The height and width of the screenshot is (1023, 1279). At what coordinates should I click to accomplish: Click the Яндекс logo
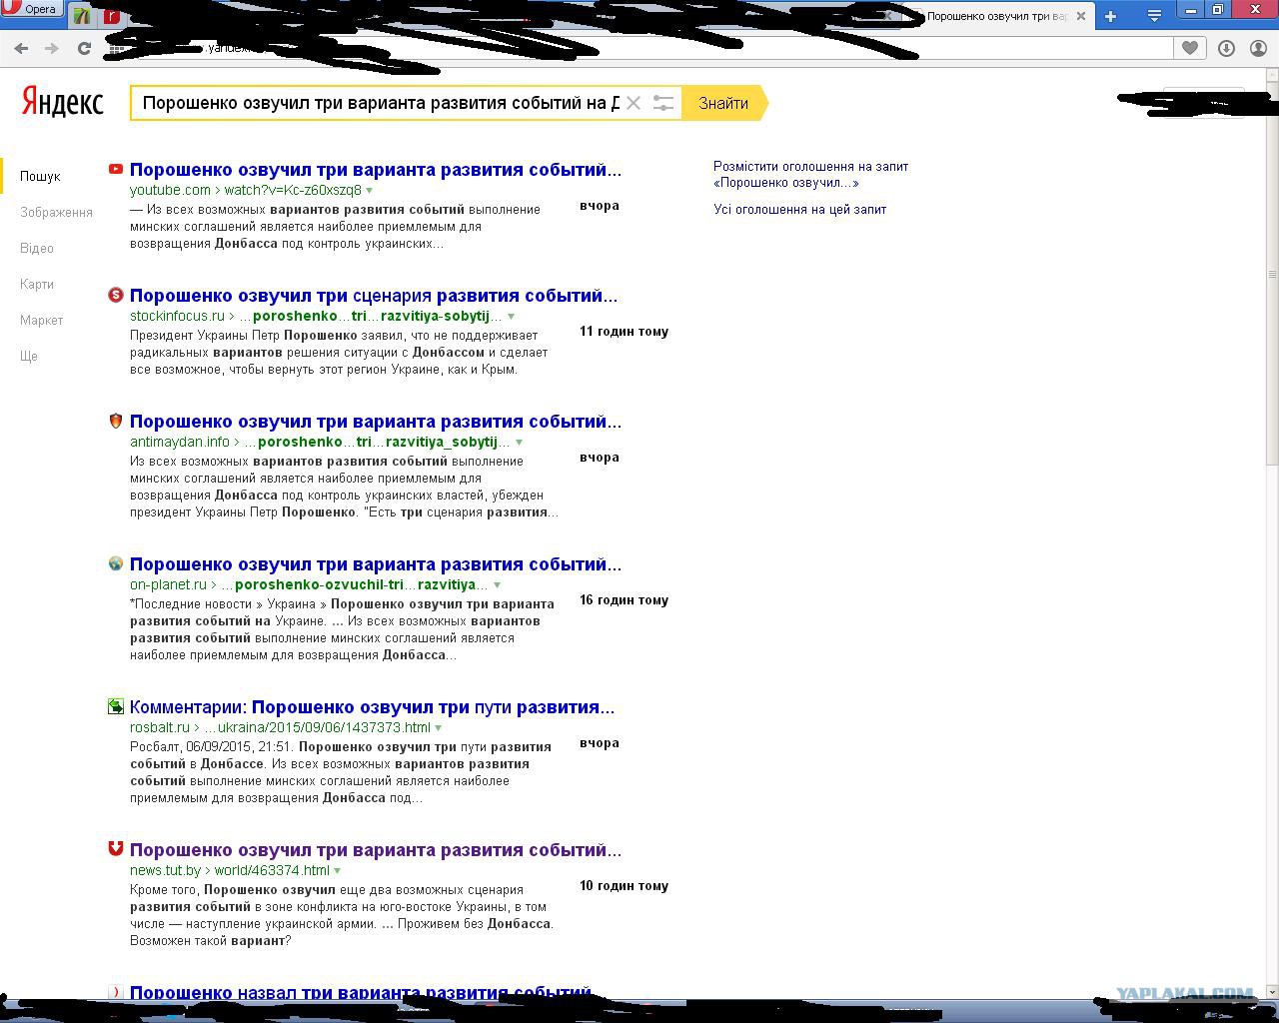(62, 102)
